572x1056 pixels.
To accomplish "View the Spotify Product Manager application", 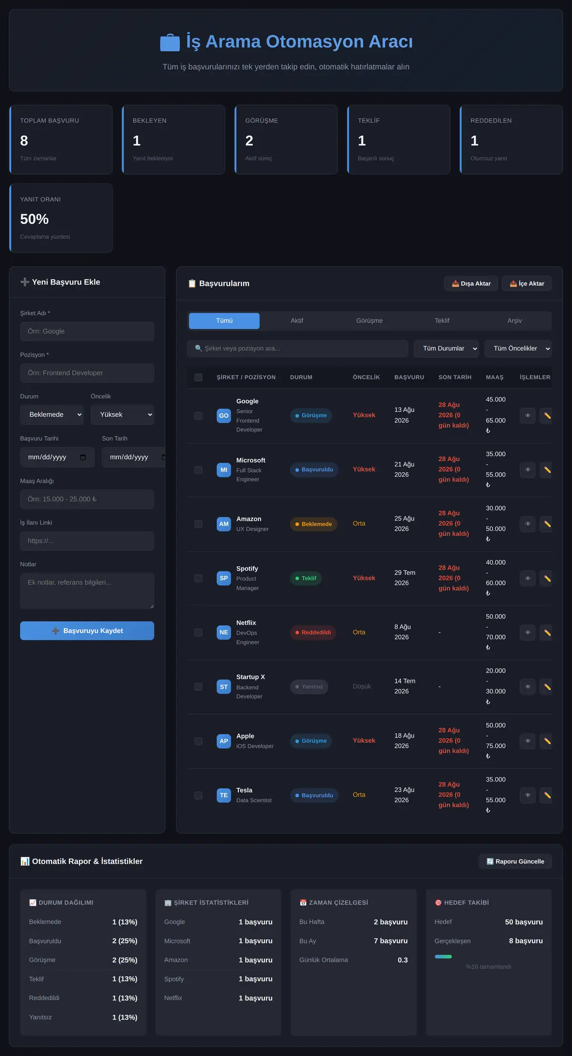I will (x=528, y=578).
